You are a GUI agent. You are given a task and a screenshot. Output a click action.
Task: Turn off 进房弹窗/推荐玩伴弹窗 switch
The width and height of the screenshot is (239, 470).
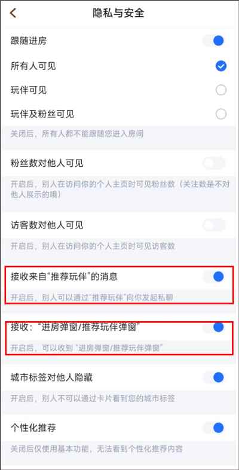click(214, 327)
